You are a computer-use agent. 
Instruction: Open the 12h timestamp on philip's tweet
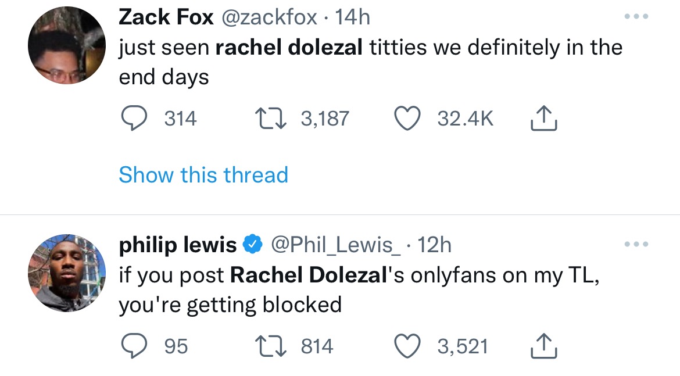(x=434, y=245)
